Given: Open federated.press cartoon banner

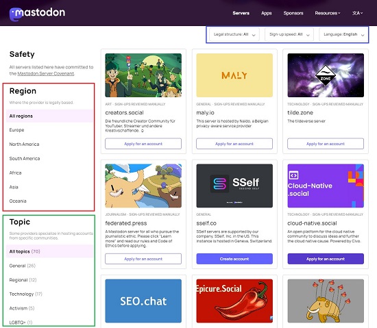Looking at the screenshot, I should click(143, 186).
